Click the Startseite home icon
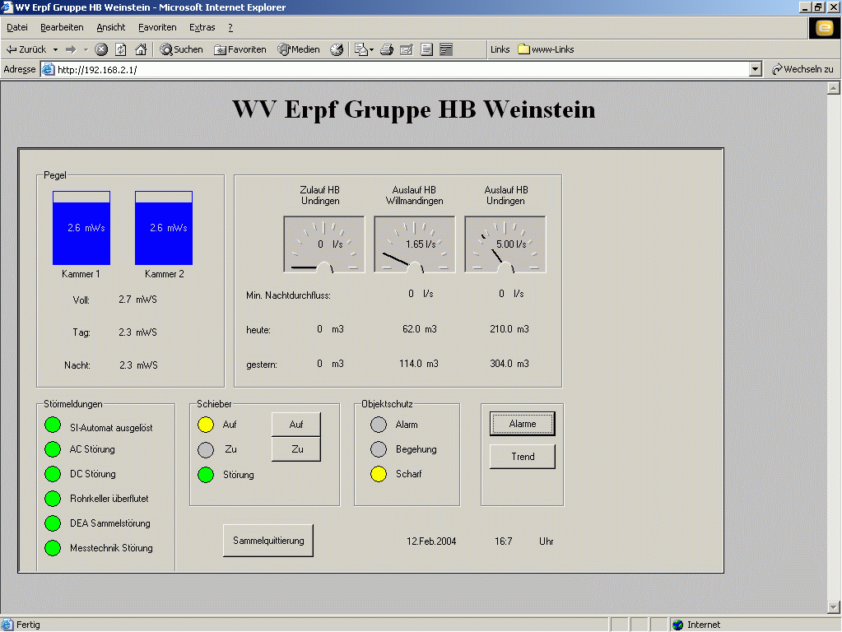Image resolution: width=842 pixels, height=632 pixels. click(142, 49)
